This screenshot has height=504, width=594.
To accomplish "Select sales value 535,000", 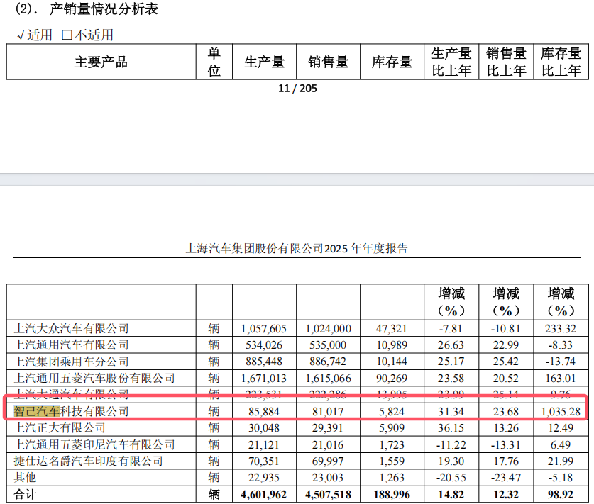I will [x=328, y=345].
